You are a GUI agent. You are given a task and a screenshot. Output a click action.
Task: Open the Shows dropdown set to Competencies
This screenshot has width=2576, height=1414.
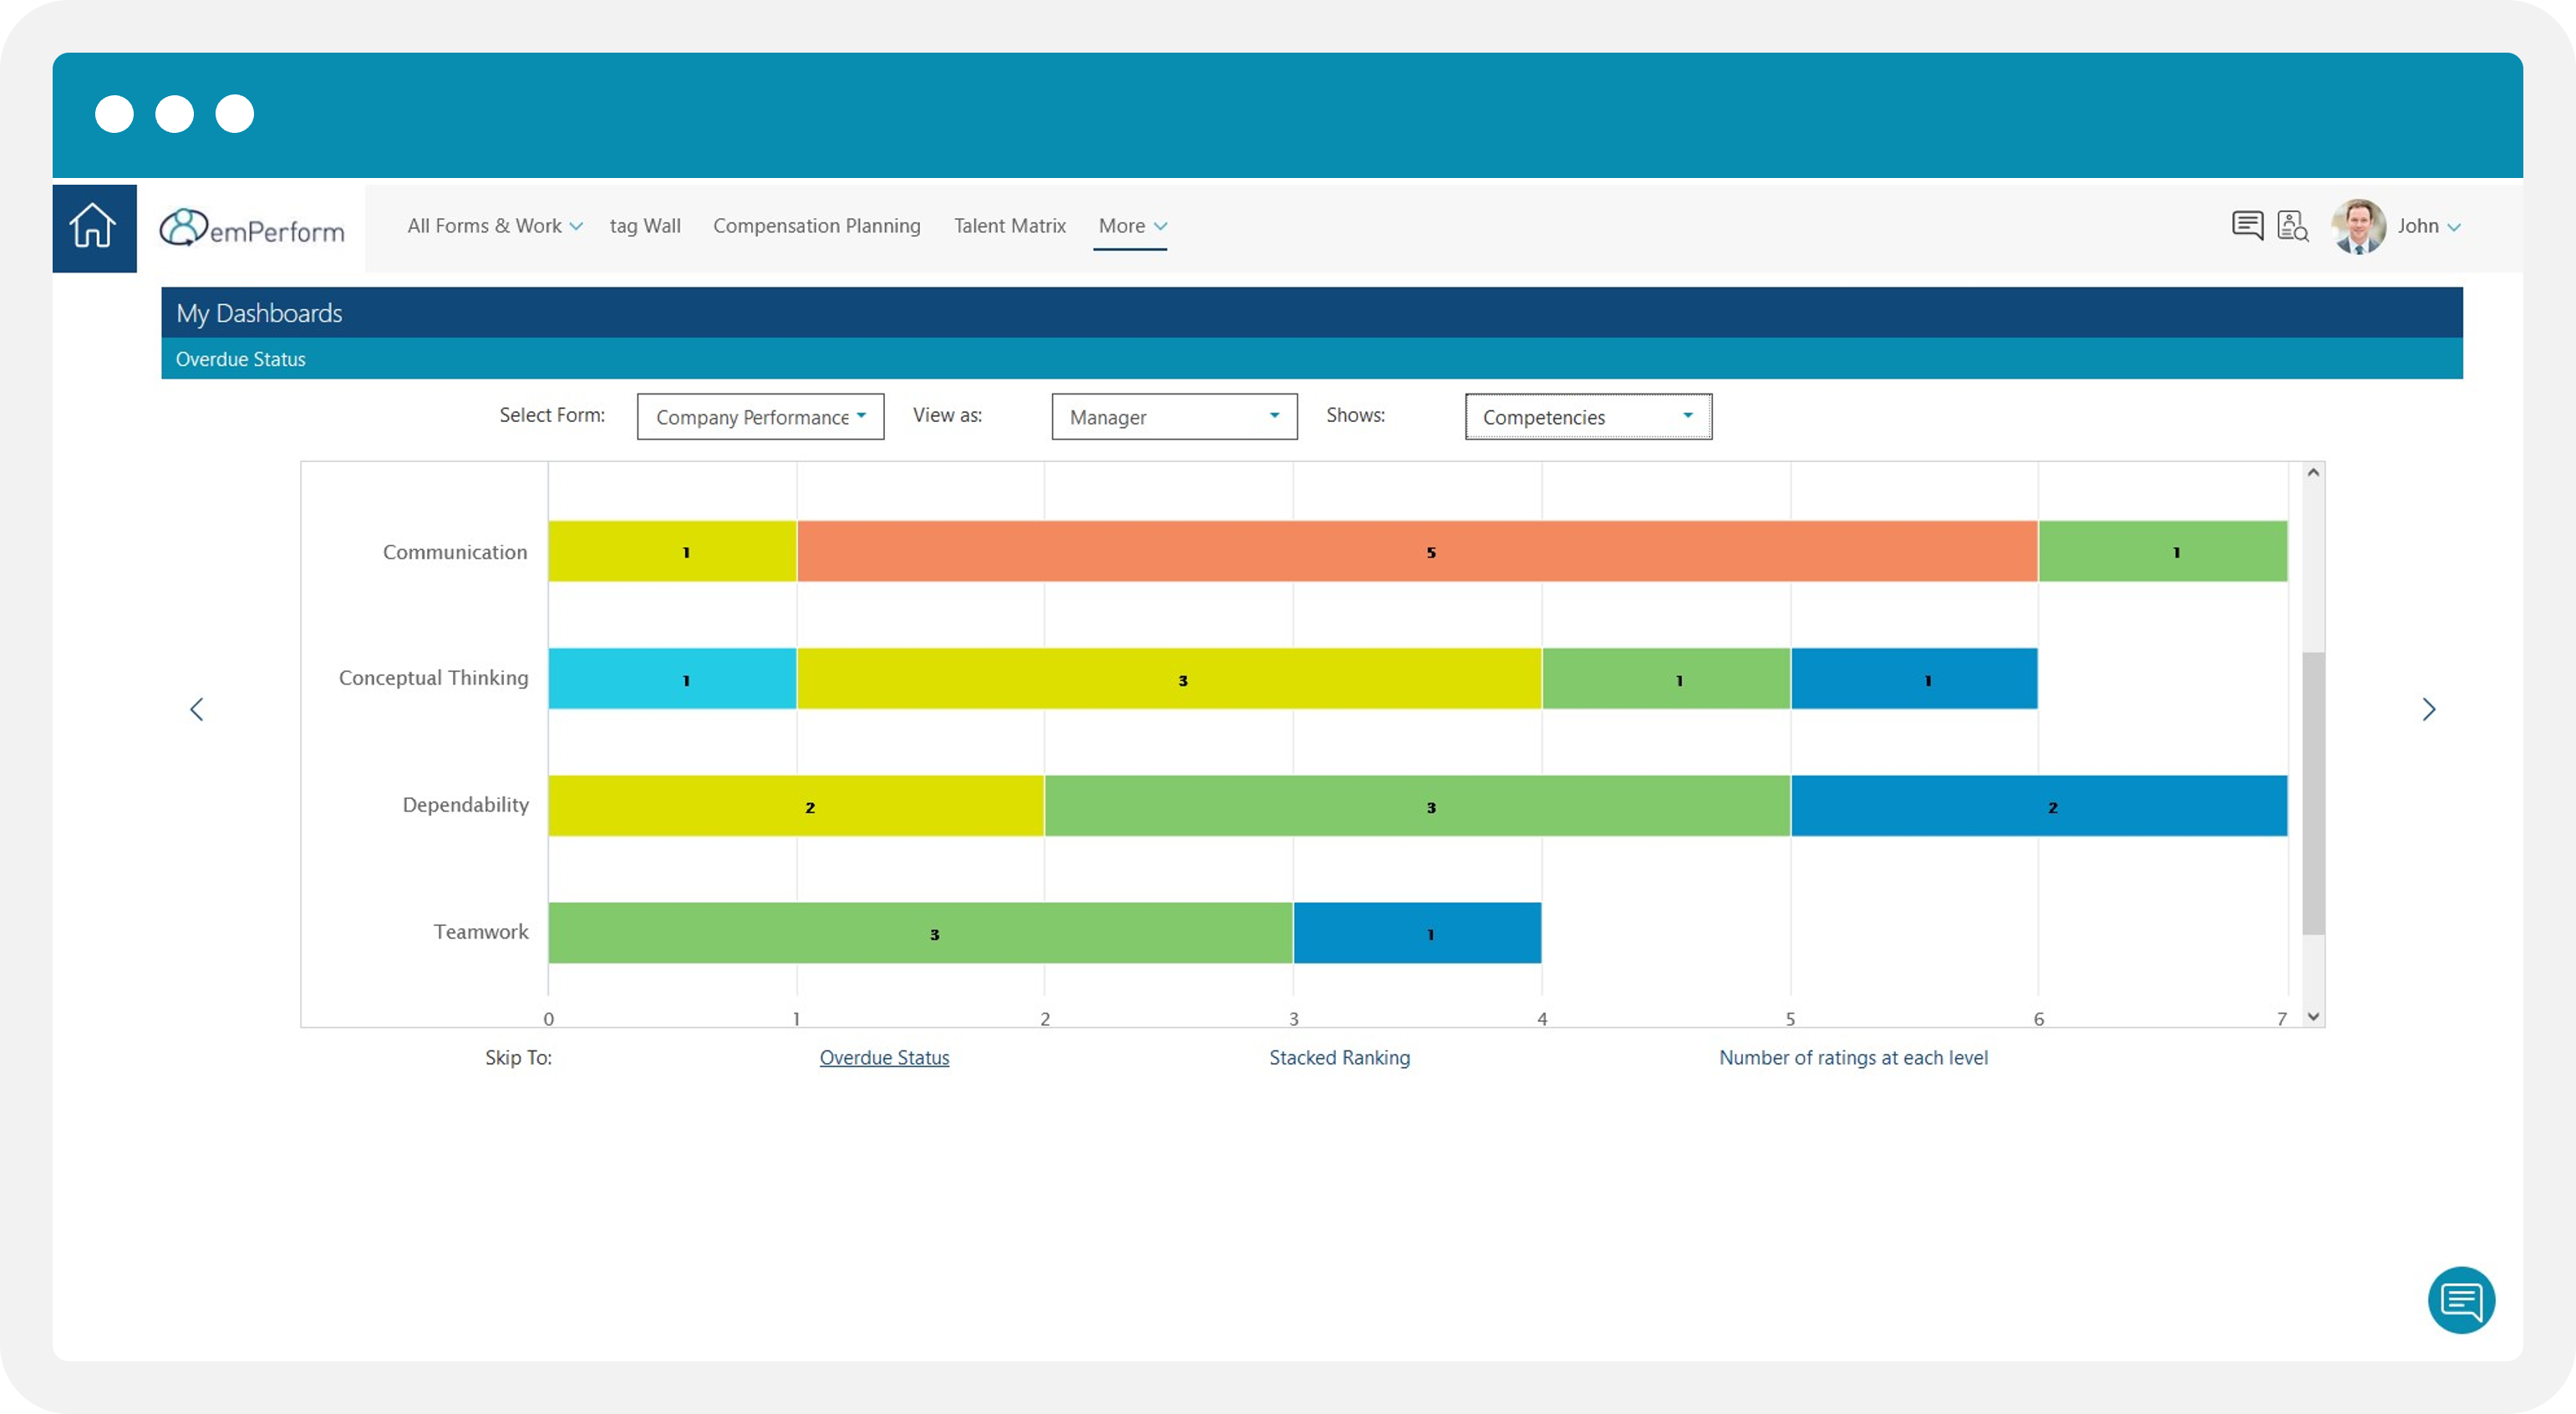(x=1587, y=416)
